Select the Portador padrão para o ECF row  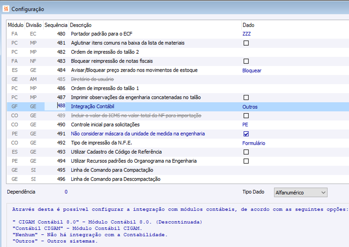pyautogui.click(x=178, y=34)
